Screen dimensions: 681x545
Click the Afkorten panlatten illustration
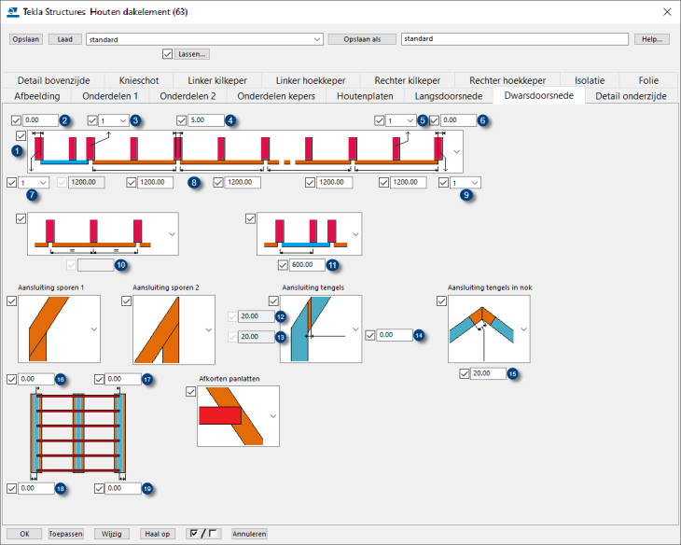[231, 415]
